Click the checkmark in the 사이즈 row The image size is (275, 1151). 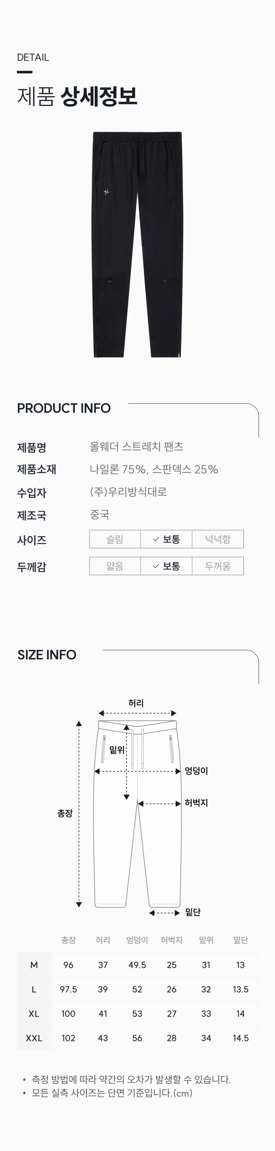click(156, 539)
